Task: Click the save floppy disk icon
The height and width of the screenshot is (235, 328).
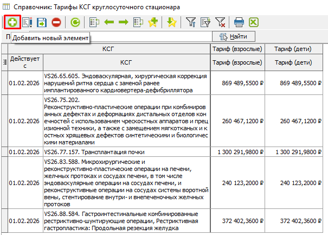Action: (41, 22)
